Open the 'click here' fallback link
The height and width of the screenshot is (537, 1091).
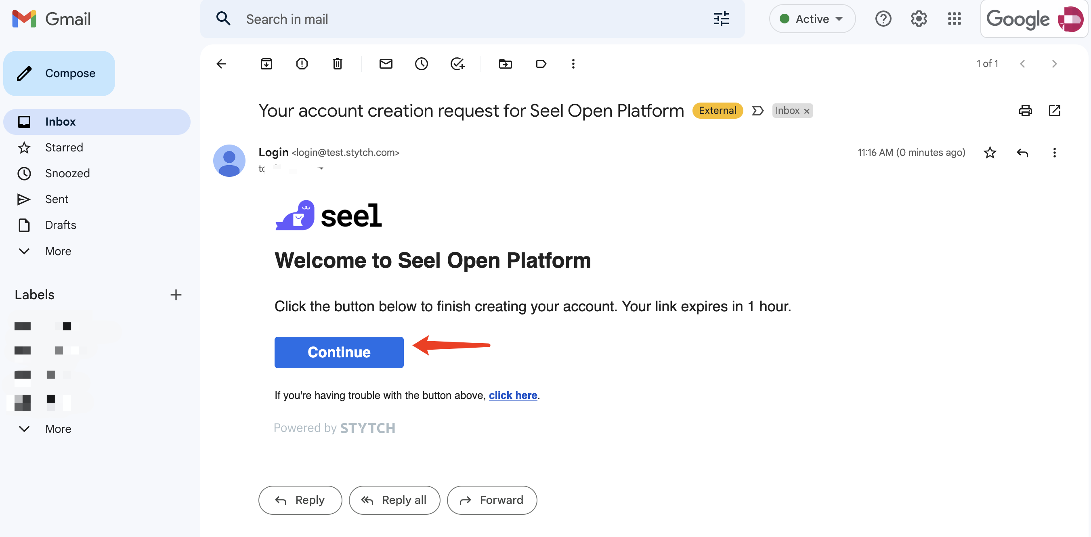[x=513, y=395]
